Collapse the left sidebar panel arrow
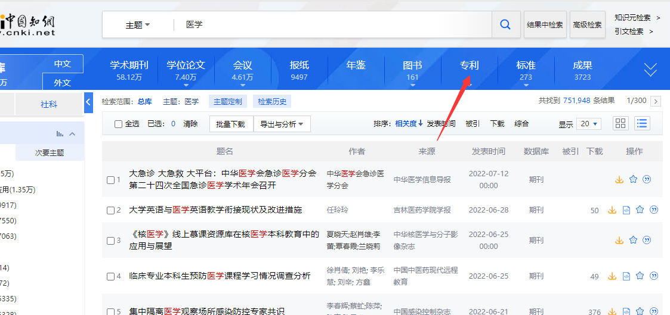The image size is (670, 315). click(x=88, y=102)
